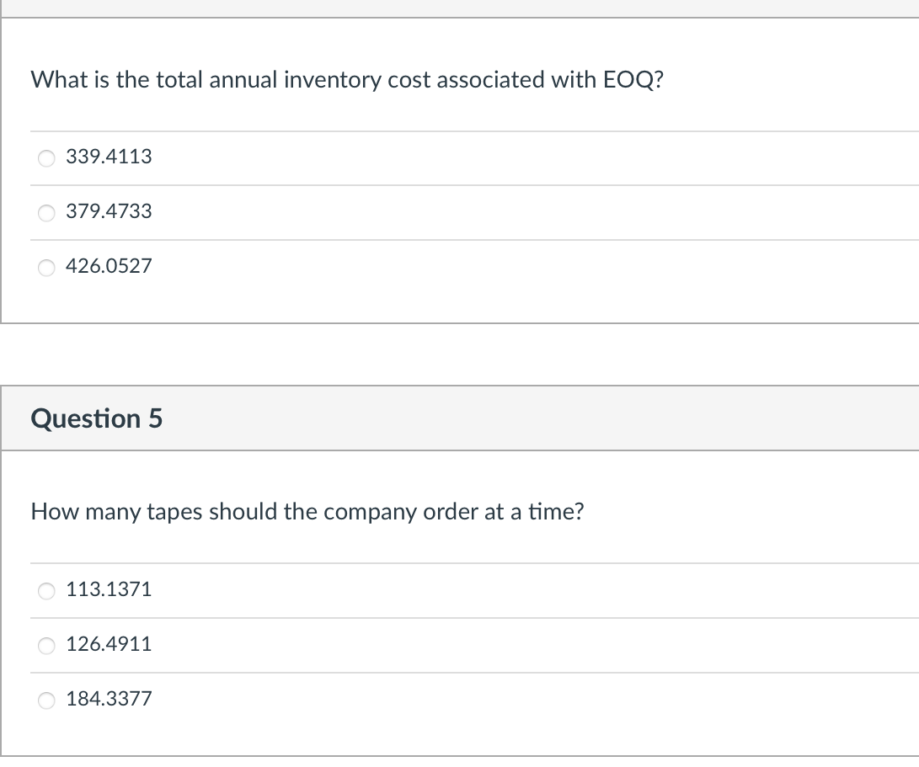This screenshot has height=767, width=919.
Task: Click the 184.3377 answer label text
Action: (x=109, y=699)
